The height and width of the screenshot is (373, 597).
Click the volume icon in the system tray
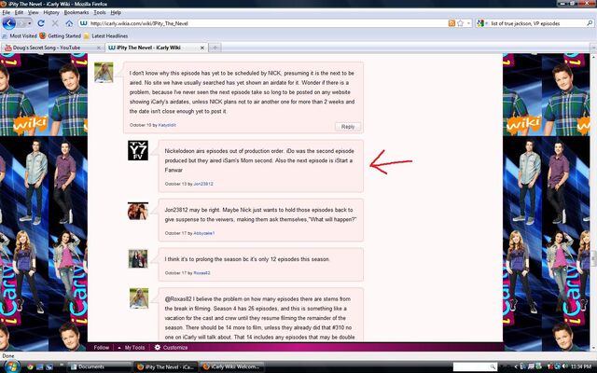(564, 366)
